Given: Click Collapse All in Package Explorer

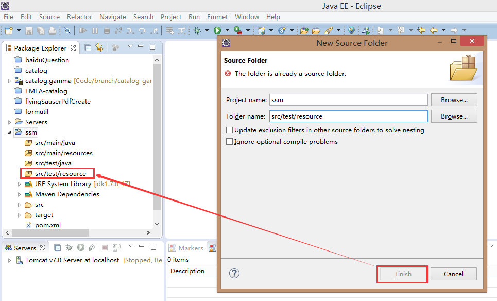Looking at the screenshot, I should 88,48.
